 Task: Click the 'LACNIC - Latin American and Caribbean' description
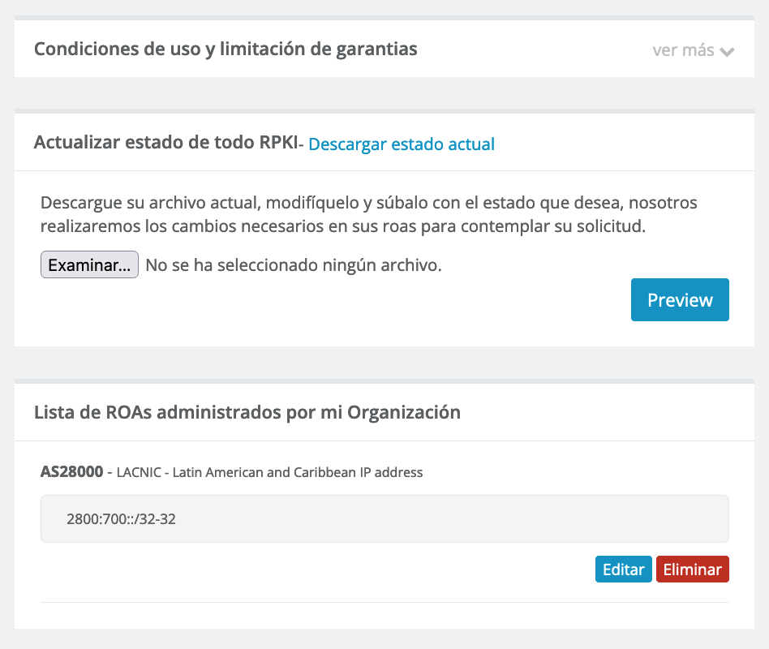269,472
